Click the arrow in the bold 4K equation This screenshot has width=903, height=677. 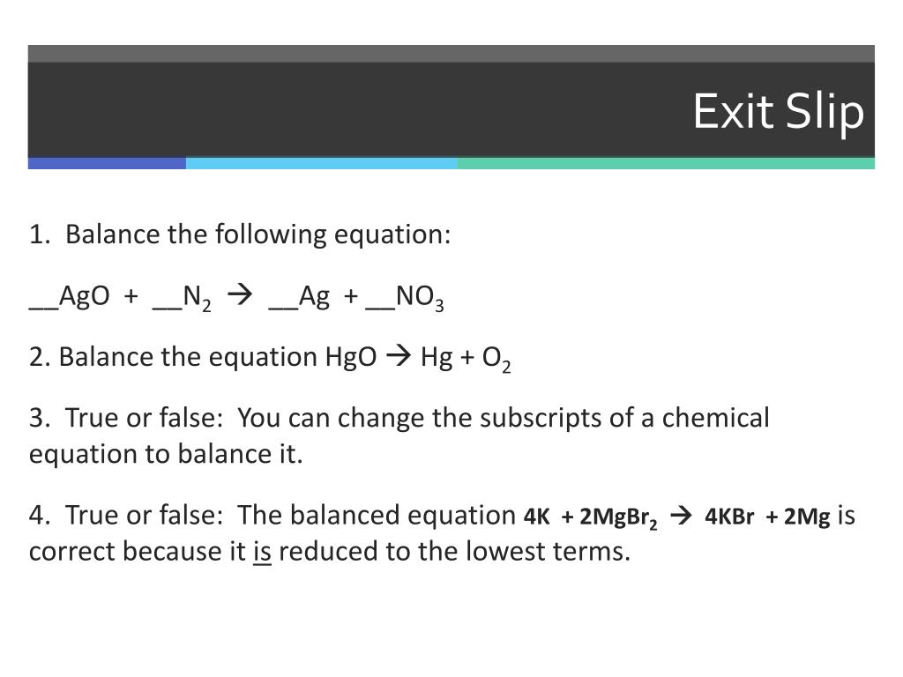[681, 517]
